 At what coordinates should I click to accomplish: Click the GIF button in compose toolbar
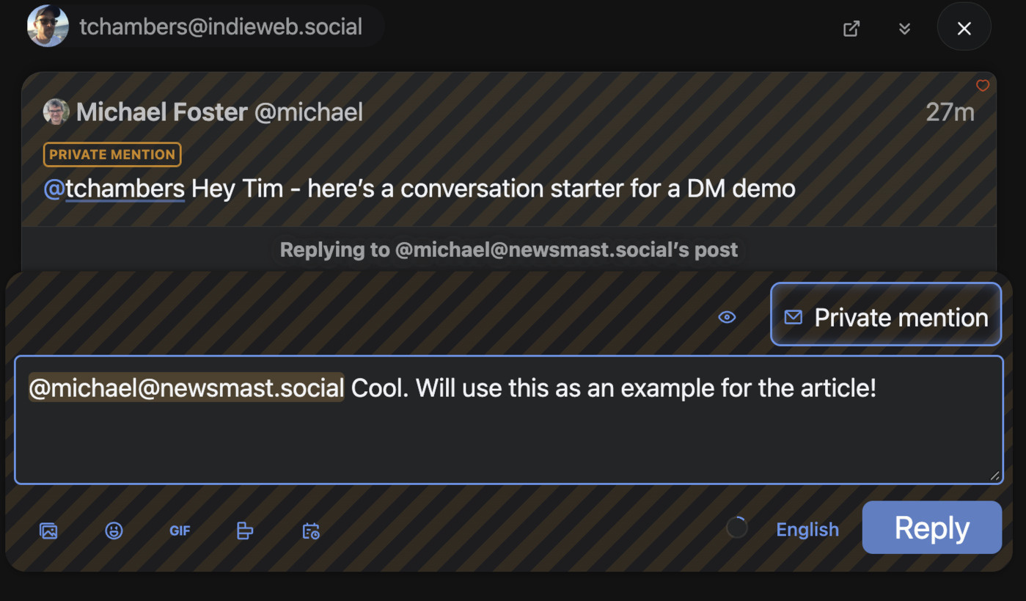(180, 531)
